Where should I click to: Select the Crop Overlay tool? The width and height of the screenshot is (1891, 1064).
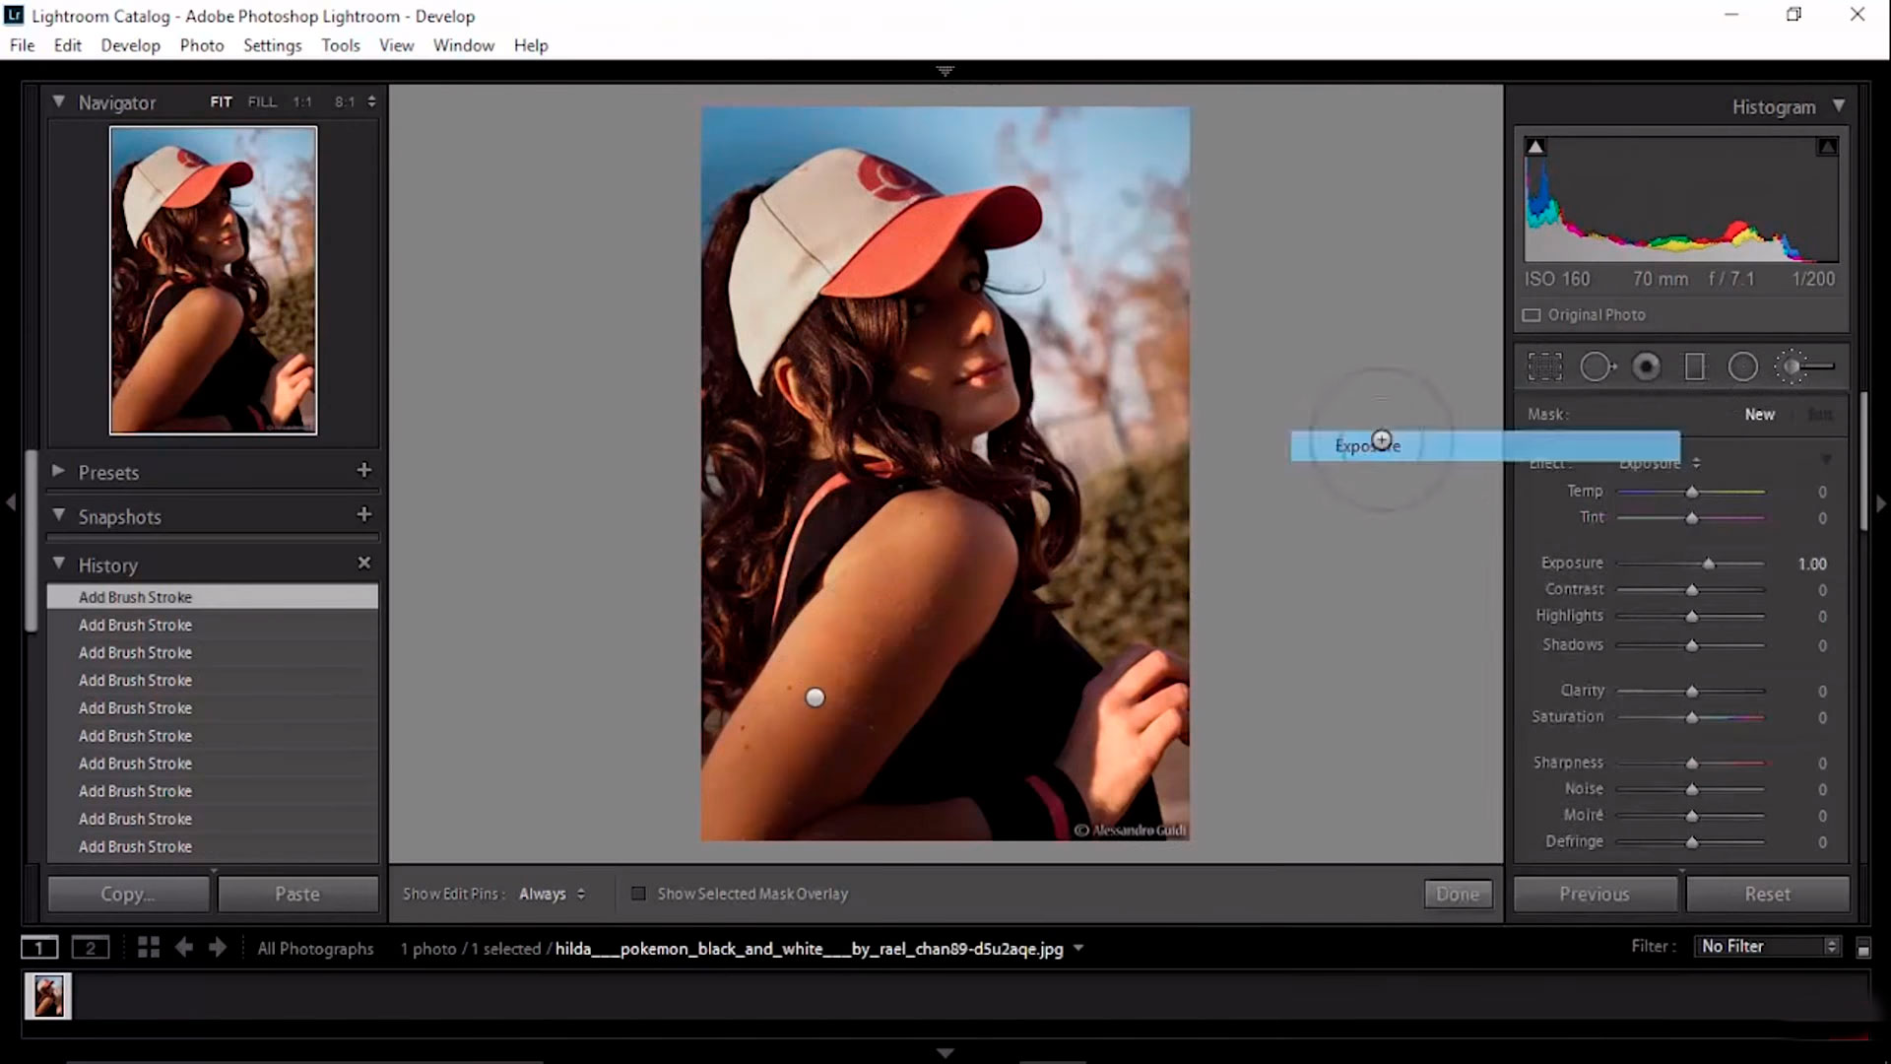(x=1544, y=366)
